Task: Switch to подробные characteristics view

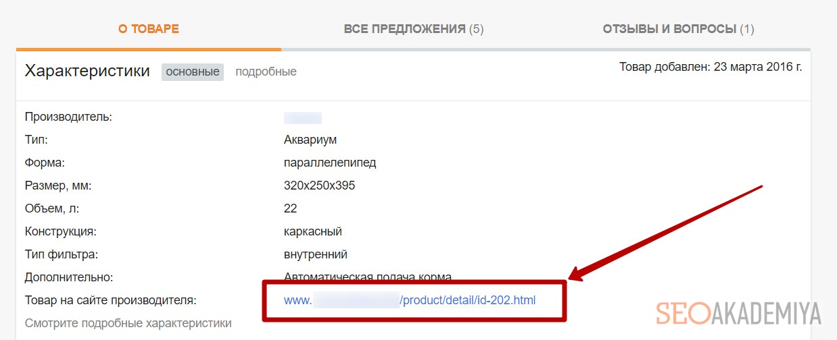Action: coord(266,72)
